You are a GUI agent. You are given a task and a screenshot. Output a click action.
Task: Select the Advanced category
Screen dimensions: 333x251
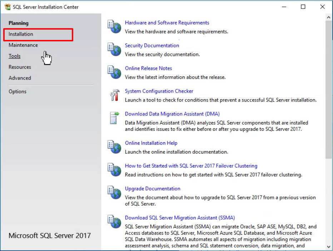20,78
